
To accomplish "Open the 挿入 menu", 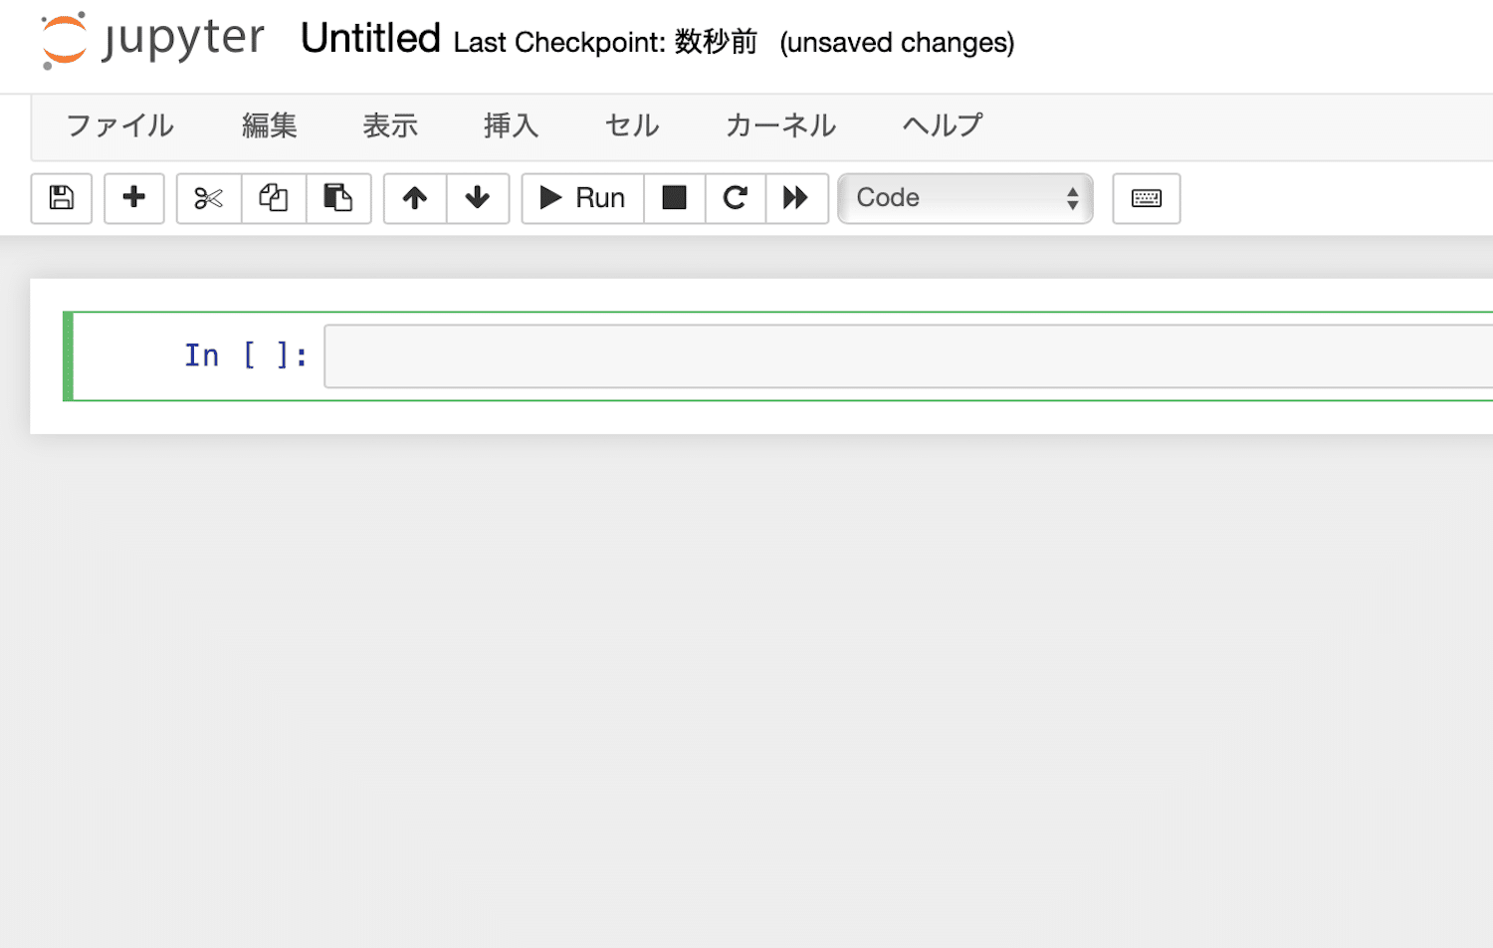I will 512,125.
